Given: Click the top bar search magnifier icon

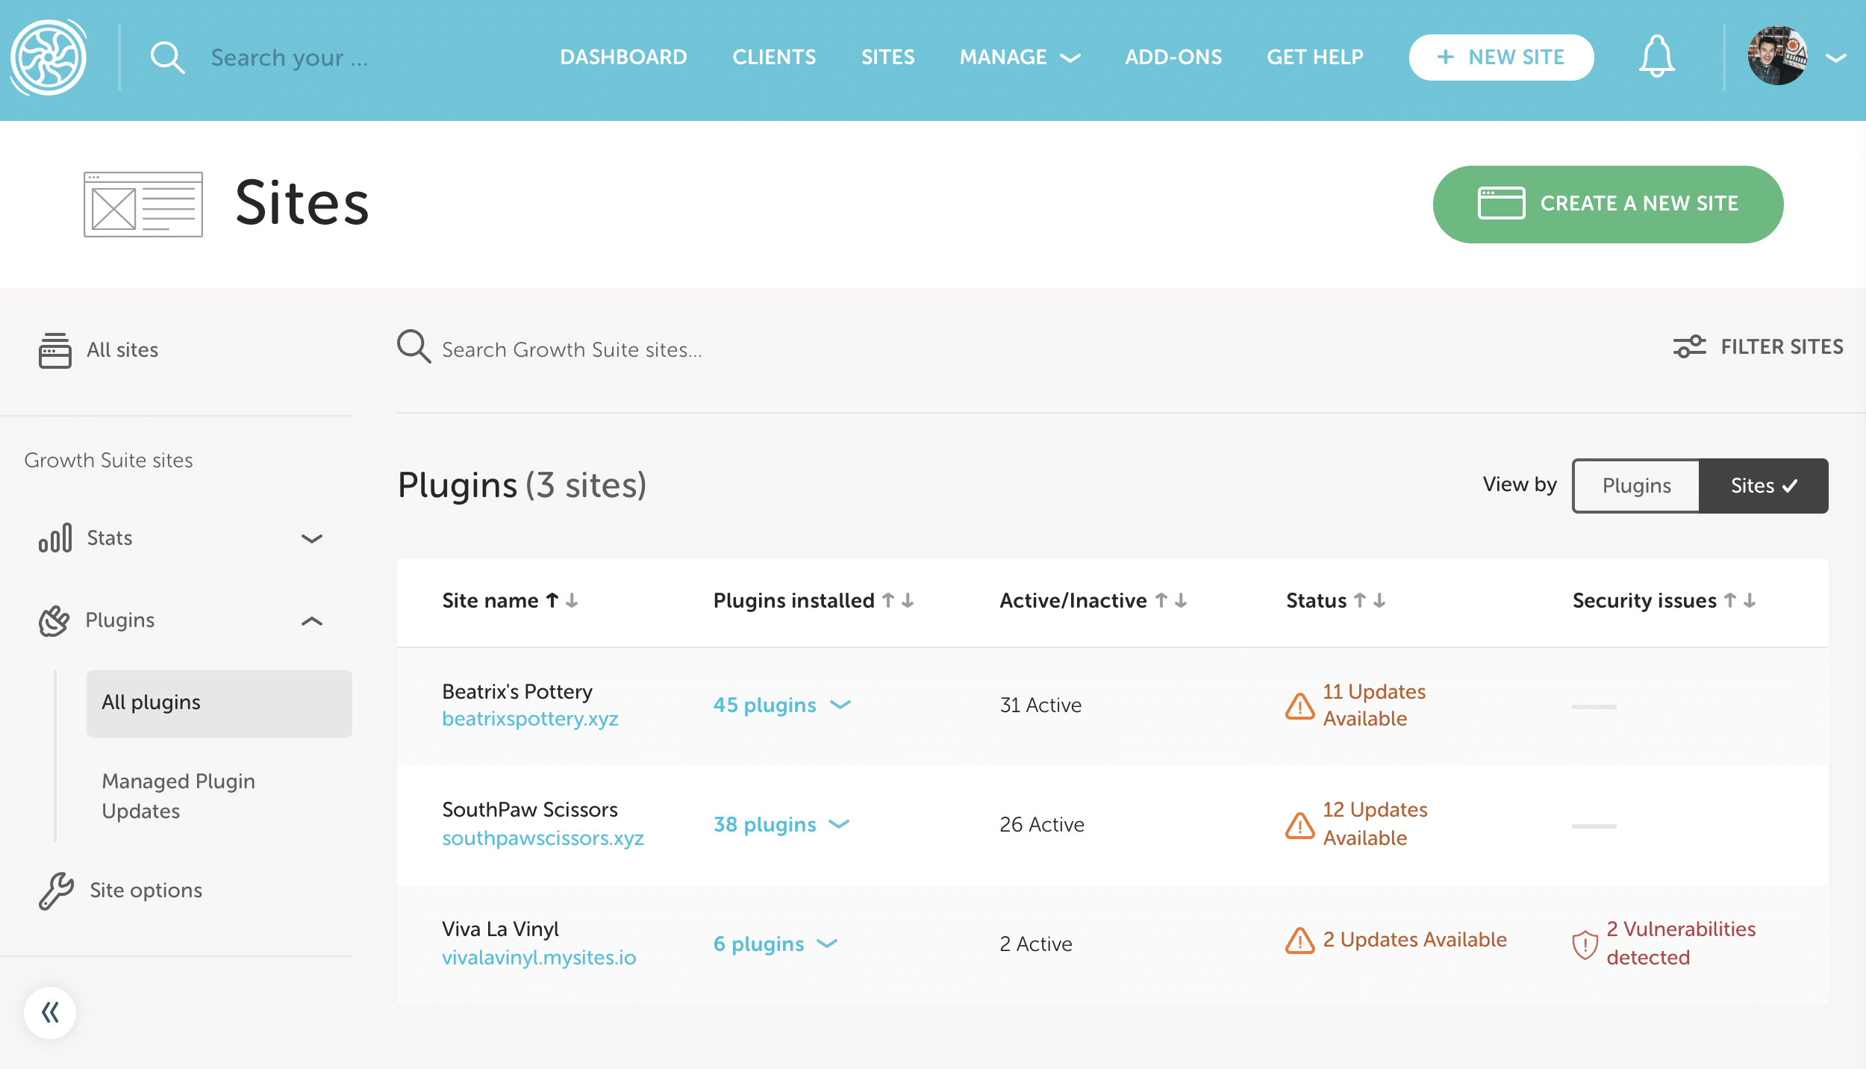Looking at the screenshot, I should (167, 57).
